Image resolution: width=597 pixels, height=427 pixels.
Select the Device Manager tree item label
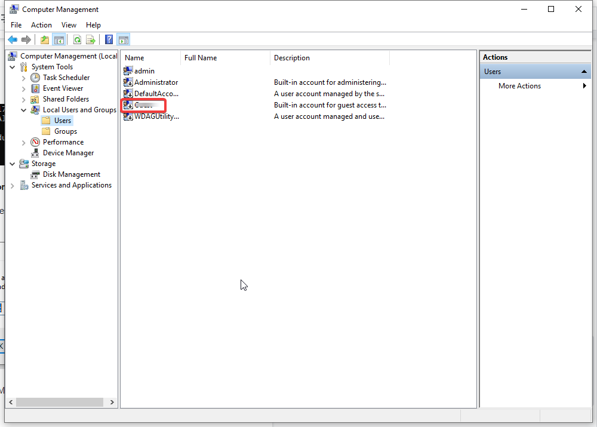(x=68, y=153)
